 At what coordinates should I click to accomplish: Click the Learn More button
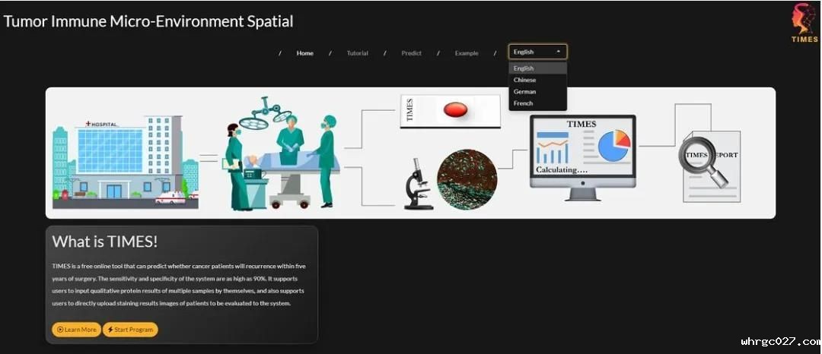click(77, 330)
